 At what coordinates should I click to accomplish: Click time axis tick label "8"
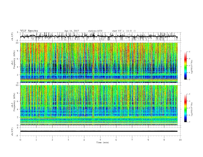148,140
